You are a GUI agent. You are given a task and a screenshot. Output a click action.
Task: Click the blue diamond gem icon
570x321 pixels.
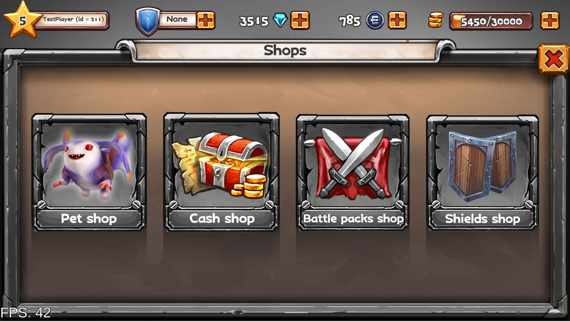pyautogui.click(x=280, y=21)
